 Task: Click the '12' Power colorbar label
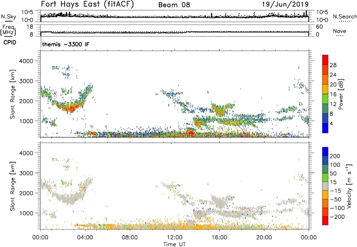[333, 104]
